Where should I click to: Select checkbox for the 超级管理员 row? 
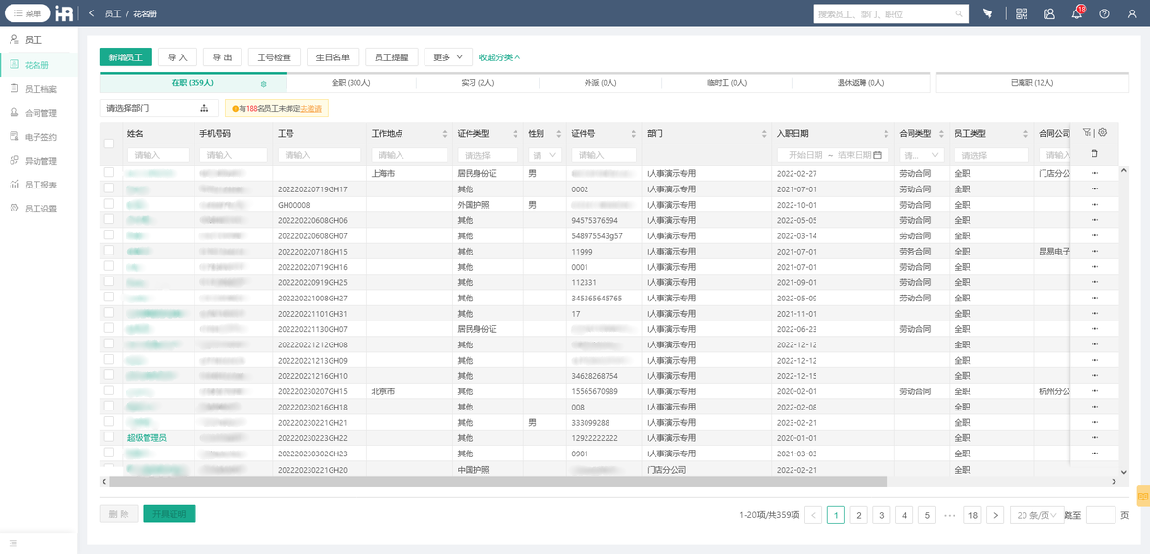coord(109,437)
